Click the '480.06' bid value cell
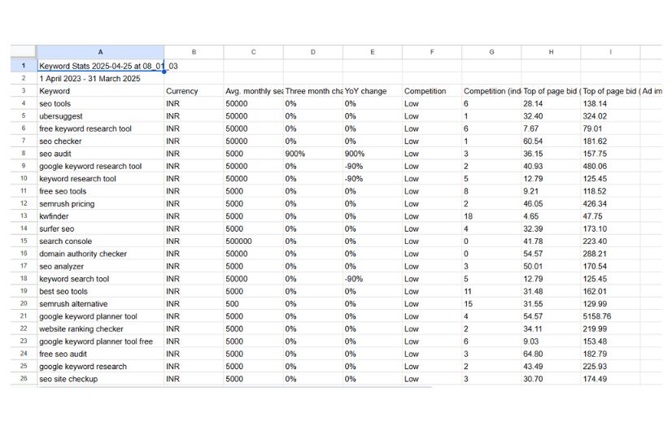Screen dimensions: 672x448 611,166
